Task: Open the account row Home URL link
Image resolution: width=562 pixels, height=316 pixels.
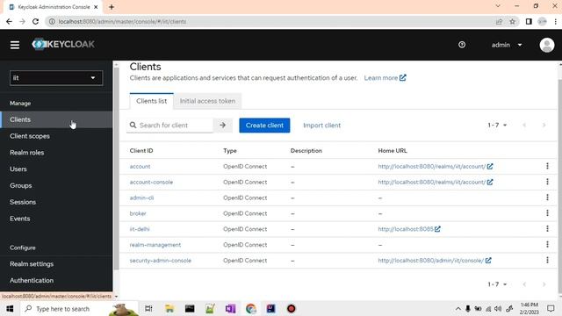Action: [x=436, y=167]
